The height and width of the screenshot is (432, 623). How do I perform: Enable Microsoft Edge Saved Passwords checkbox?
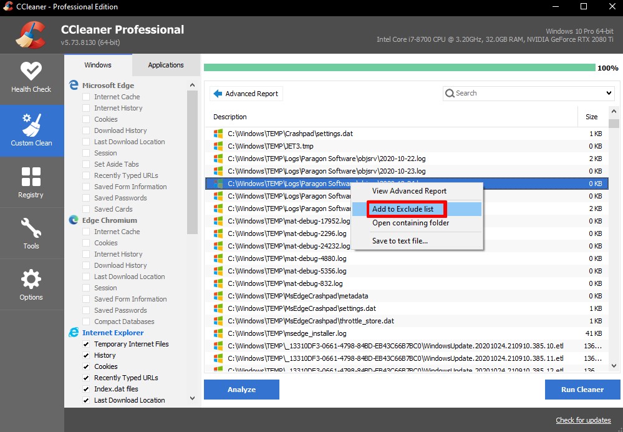point(86,198)
